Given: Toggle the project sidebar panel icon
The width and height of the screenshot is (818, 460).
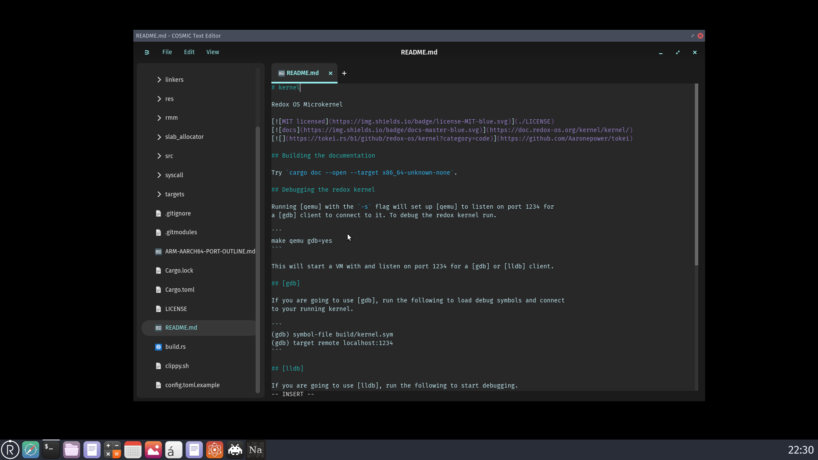Looking at the screenshot, I should point(147,52).
